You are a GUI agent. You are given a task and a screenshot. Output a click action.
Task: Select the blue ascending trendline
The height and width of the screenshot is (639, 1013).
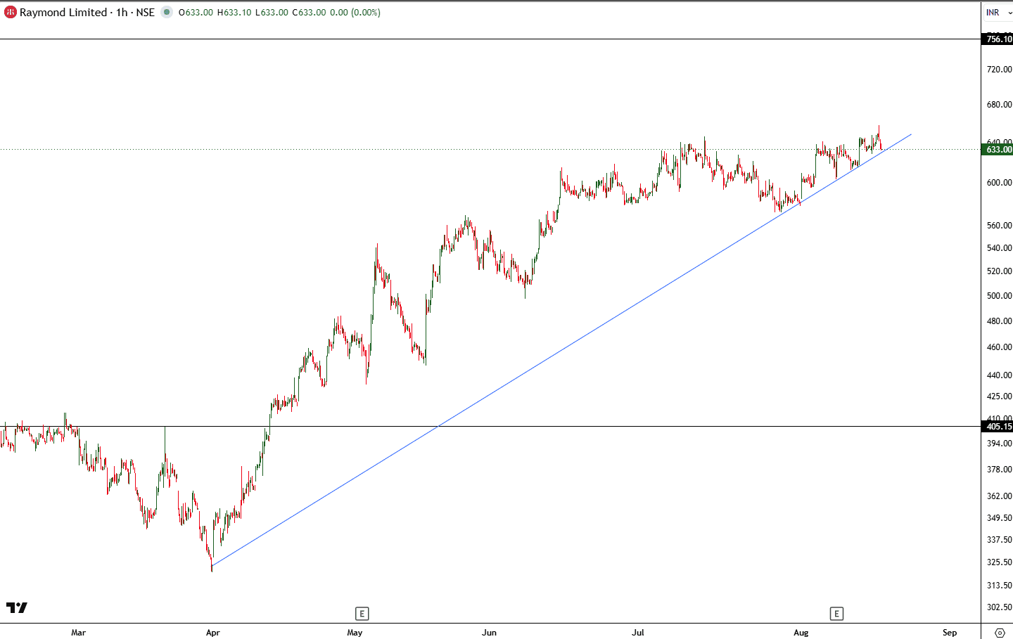[x=561, y=349]
